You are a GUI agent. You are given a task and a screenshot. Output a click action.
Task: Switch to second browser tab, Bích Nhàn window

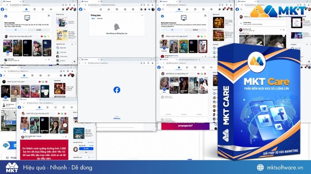click(188, 59)
